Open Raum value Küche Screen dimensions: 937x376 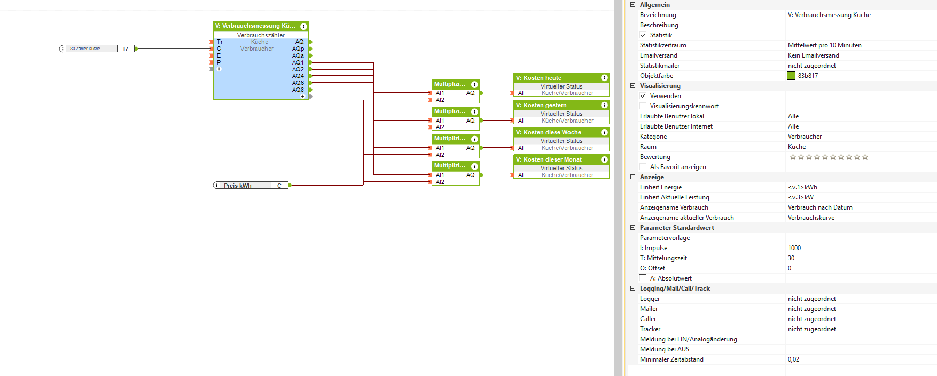pyautogui.click(x=861, y=147)
